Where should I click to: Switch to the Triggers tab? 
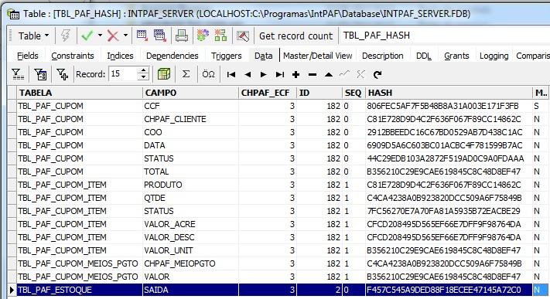pos(226,56)
